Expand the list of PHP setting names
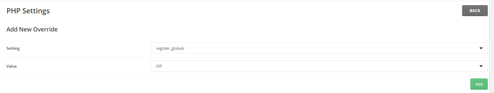The image size is (494, 93). [319, 48]
